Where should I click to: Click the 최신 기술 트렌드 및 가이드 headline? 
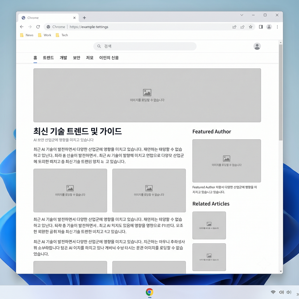pos(78,131)
